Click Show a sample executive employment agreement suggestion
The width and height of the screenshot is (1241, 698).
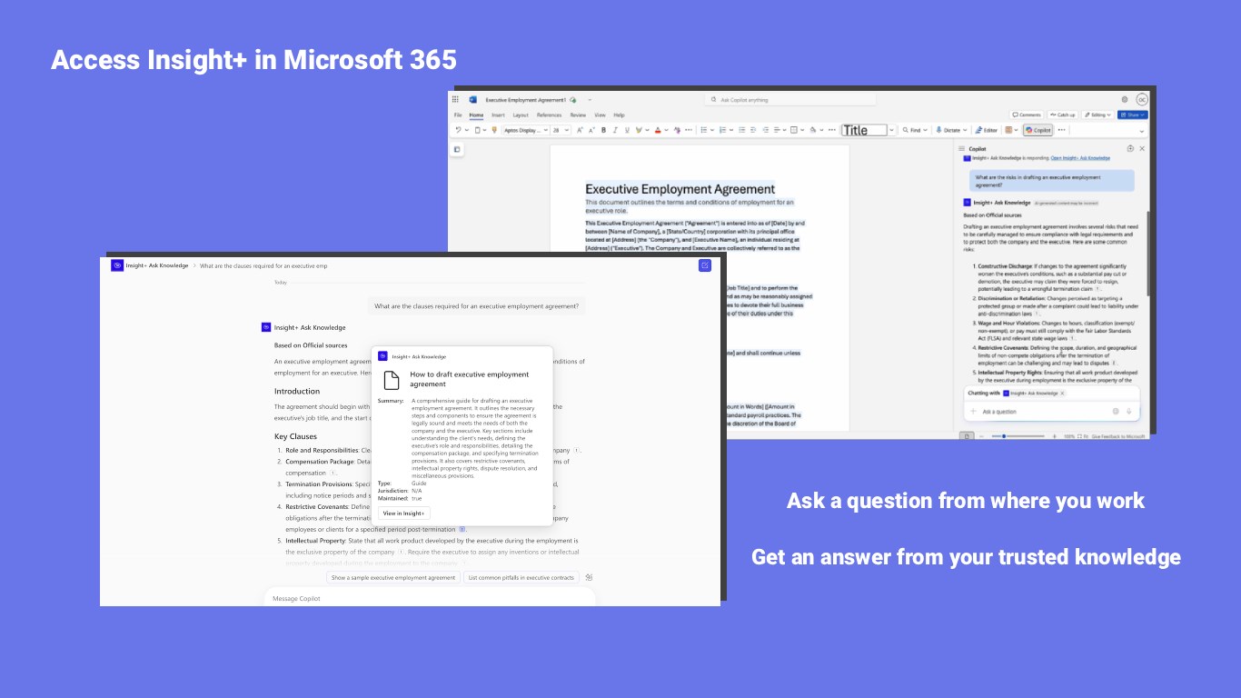tap(393, 577)
